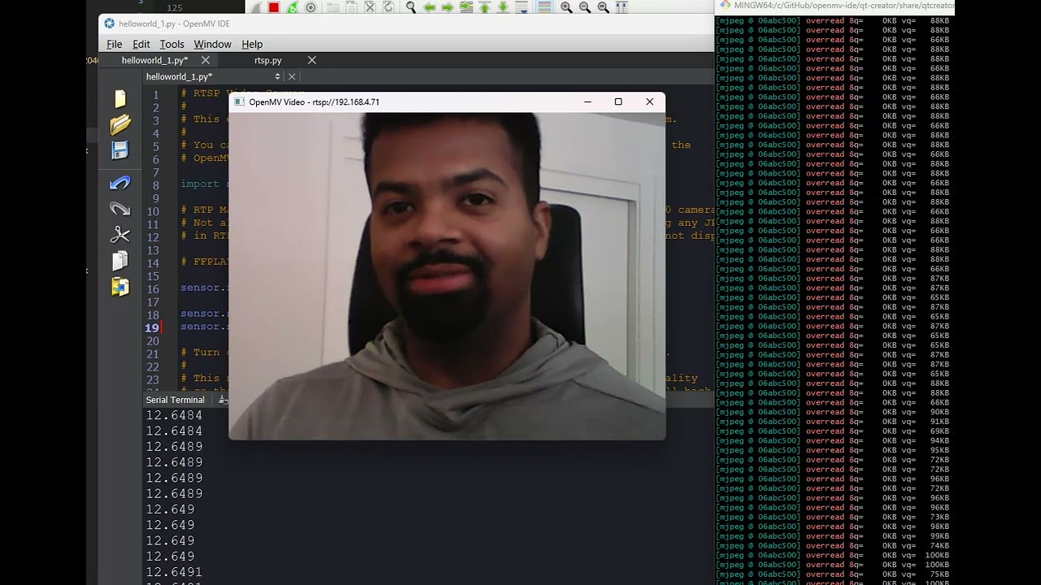Click line number 19 in editor gutter
The width and height of the screenshot is (1041, 585).
click(x=152, y=328)
